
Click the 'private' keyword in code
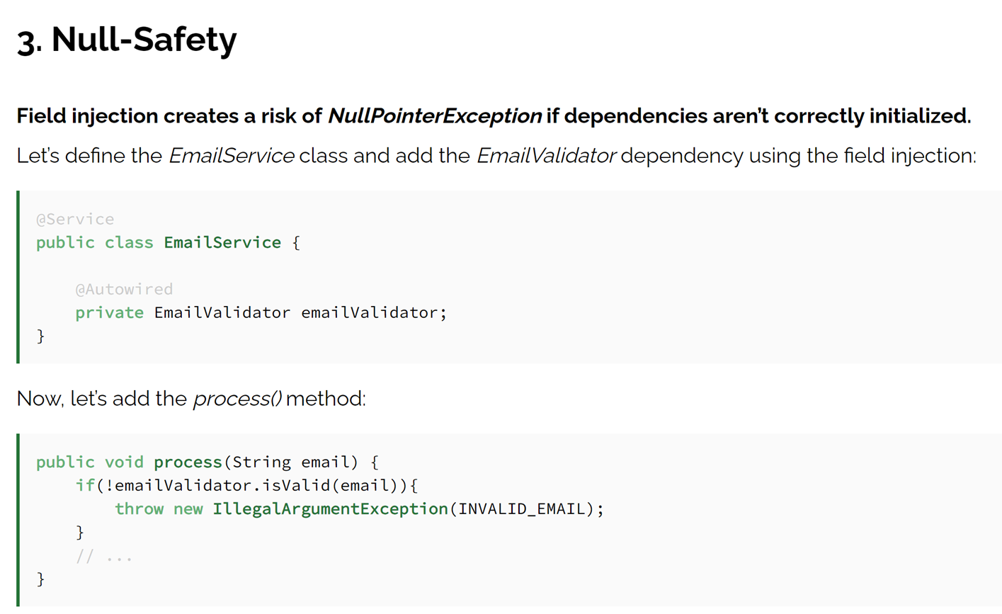110,312
